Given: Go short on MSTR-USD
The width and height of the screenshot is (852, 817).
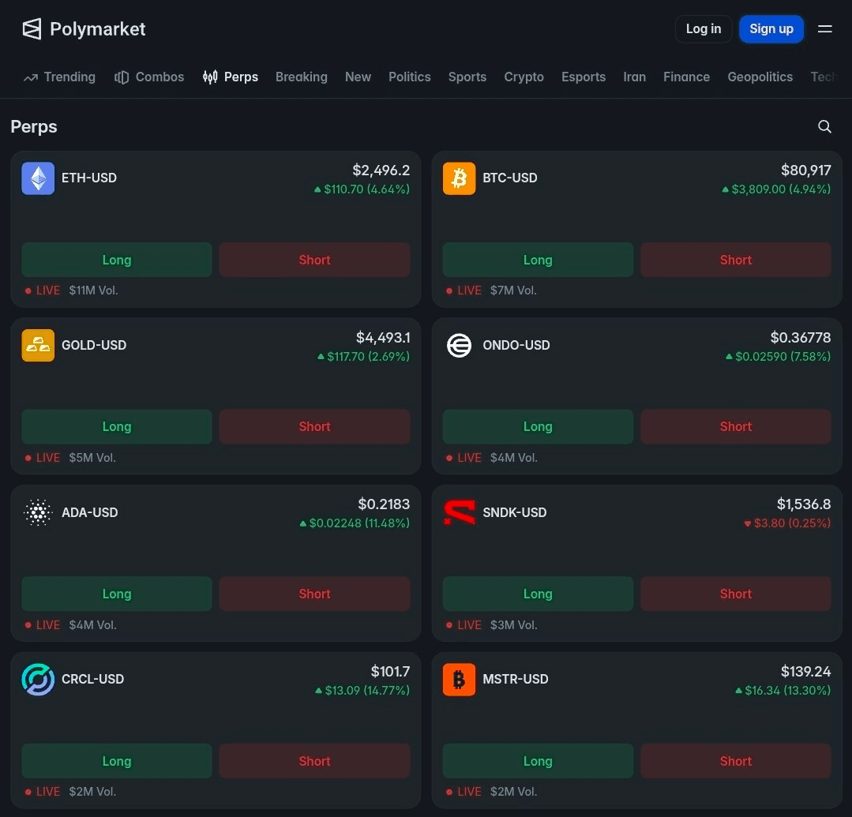Looking at the screenshot, I should coord(736,761).
